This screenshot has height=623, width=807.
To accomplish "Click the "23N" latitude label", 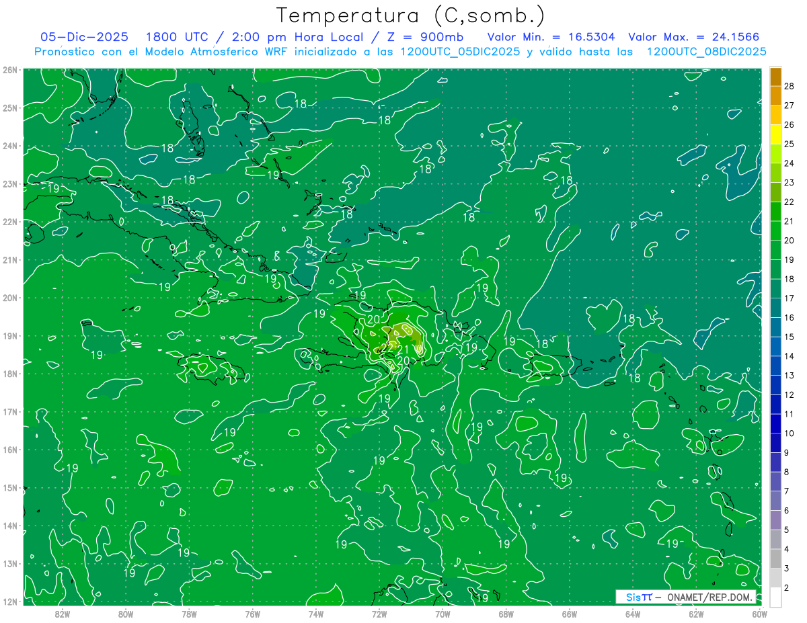I will point(10,183).
